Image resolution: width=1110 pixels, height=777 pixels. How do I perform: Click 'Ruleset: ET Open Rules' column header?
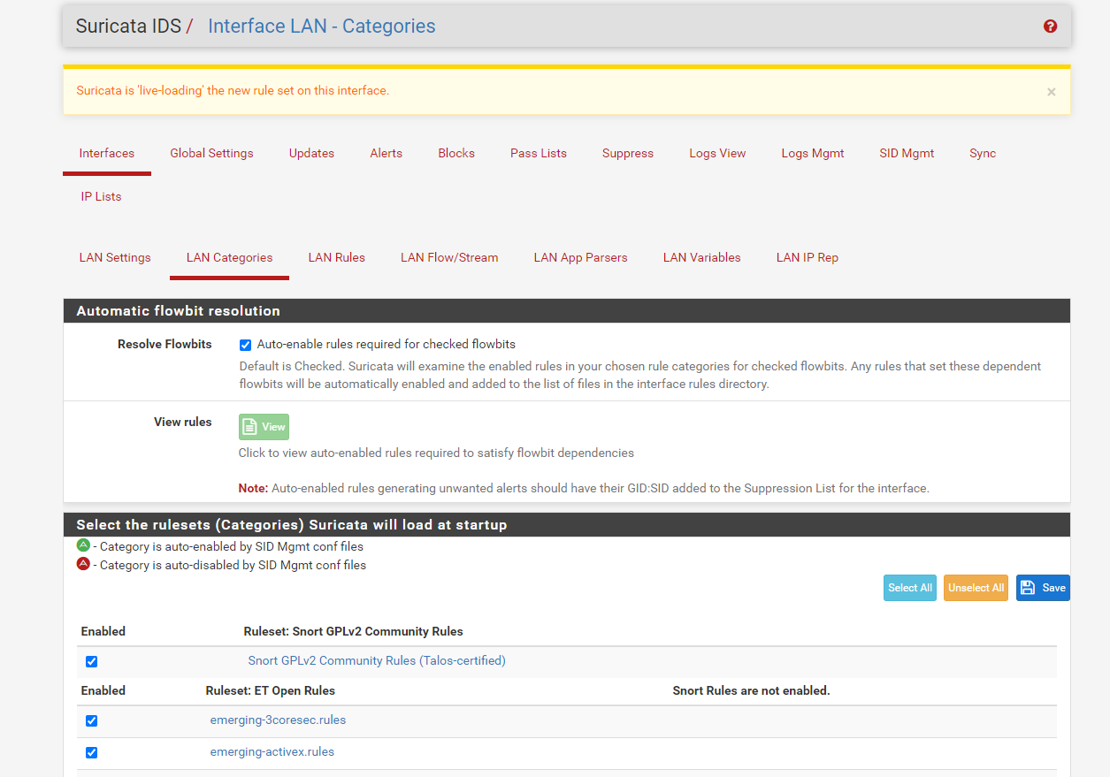coord(271,690)
